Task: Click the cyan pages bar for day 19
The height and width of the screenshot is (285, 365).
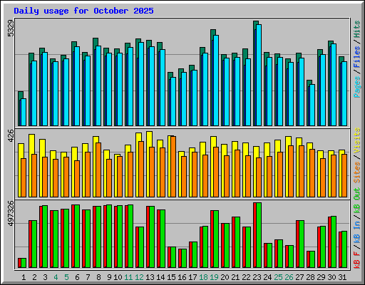Action: 216,81
